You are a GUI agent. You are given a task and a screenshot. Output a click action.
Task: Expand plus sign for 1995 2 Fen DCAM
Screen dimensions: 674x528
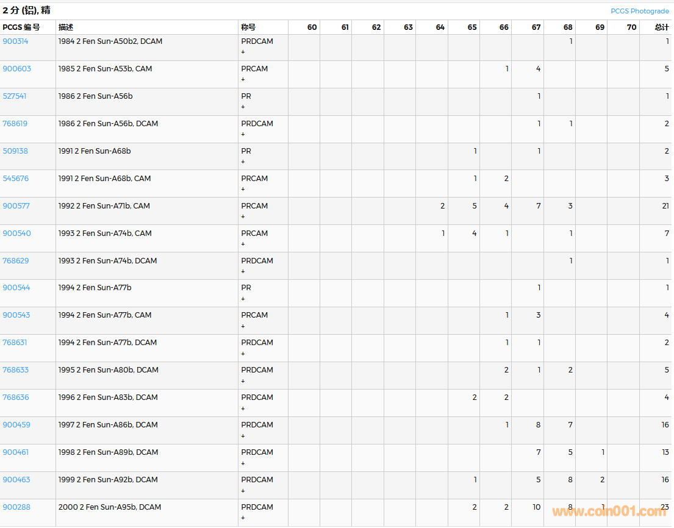click(243, 381)
